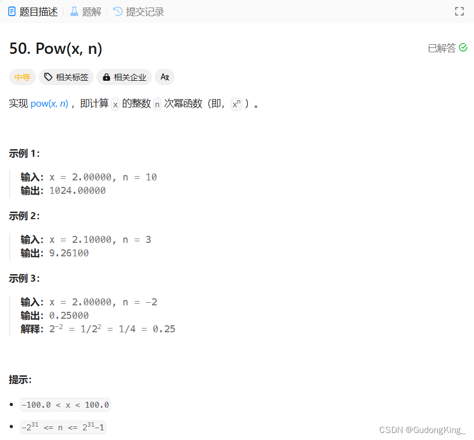The height and width of the screenshot is (440, 474).
Task: Click the 中等 difficulty badge
Action: tap(22, 77)
